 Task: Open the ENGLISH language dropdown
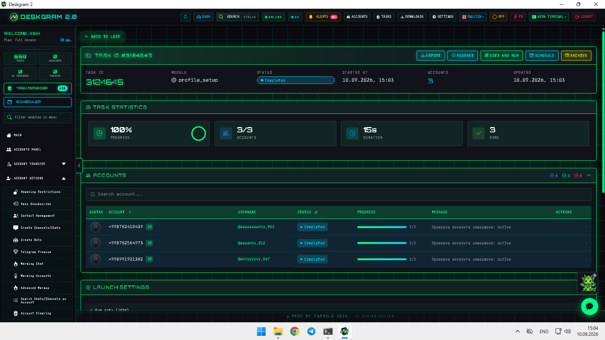click(x=473, y=17)
